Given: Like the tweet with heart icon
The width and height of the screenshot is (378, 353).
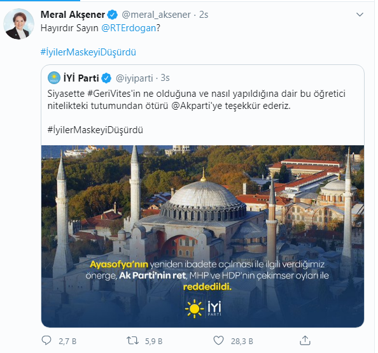Looking at the screenshot, I should tap(218, 341).
